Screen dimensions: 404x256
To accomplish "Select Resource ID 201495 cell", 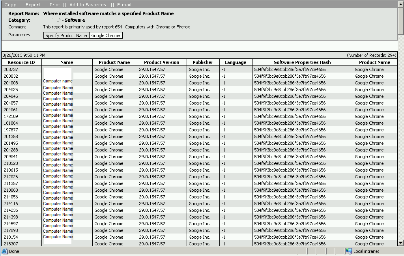I will (x=22, y=143).
